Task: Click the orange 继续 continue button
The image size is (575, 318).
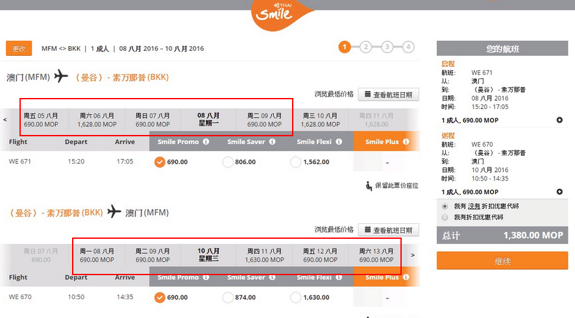Action: [502, 261]
